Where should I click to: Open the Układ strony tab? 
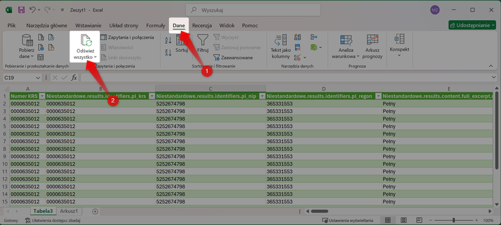123,26
